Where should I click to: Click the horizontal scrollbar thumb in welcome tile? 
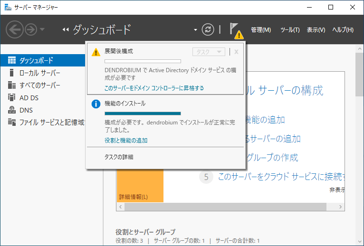pos(225,207)
